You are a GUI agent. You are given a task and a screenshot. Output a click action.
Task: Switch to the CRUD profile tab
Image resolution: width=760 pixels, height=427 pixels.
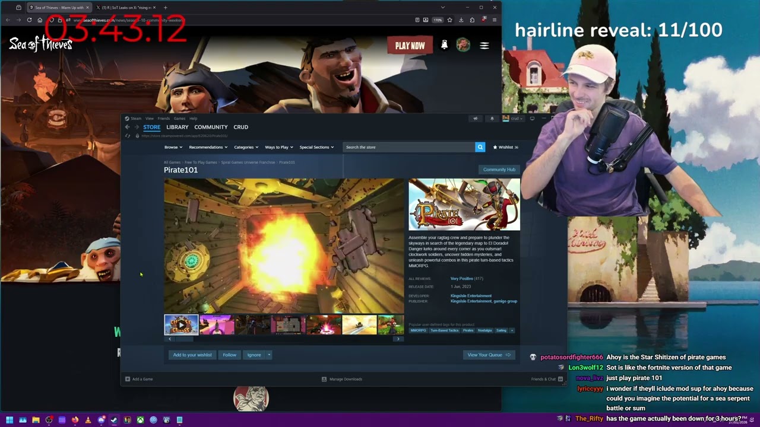click(240, 127)
